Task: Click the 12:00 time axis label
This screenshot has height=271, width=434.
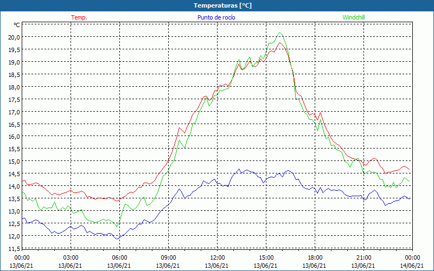Action: coord(218,258)
